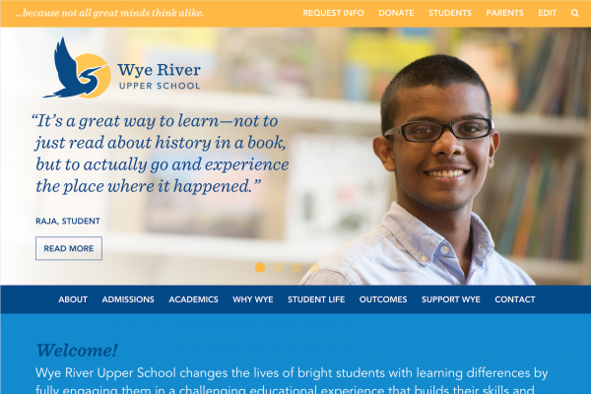Image resolution: width=591 pixels, height=394 pixels.
Task: Click the READ MORE button
Action: [x=69, y=248]
